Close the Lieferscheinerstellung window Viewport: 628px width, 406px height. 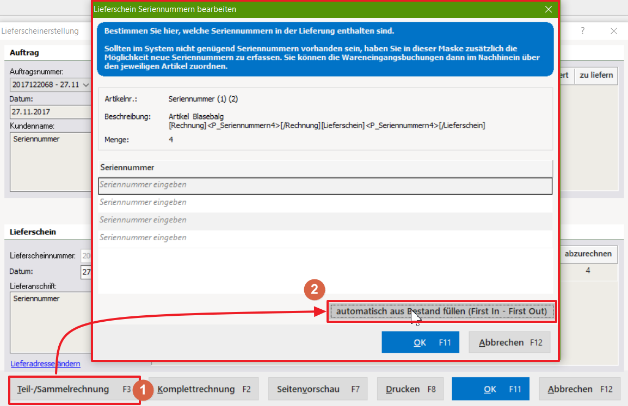[614, 31]
